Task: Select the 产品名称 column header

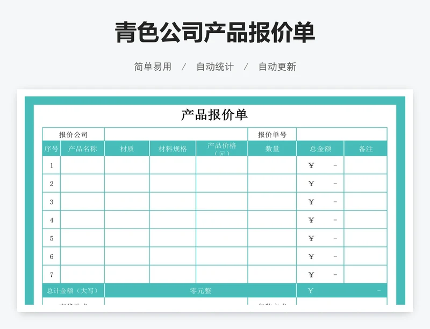Action: point(82,149)
